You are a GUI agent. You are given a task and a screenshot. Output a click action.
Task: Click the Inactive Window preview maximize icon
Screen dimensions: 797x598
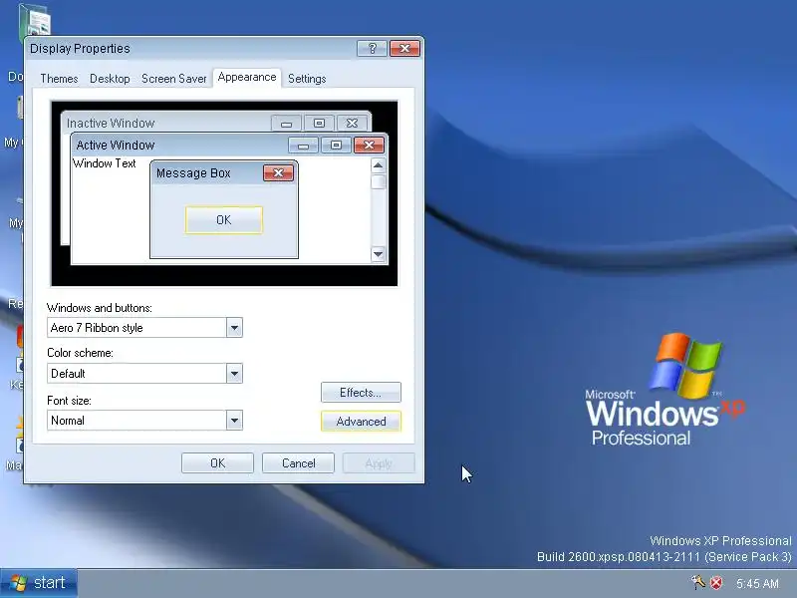point(319,123)
